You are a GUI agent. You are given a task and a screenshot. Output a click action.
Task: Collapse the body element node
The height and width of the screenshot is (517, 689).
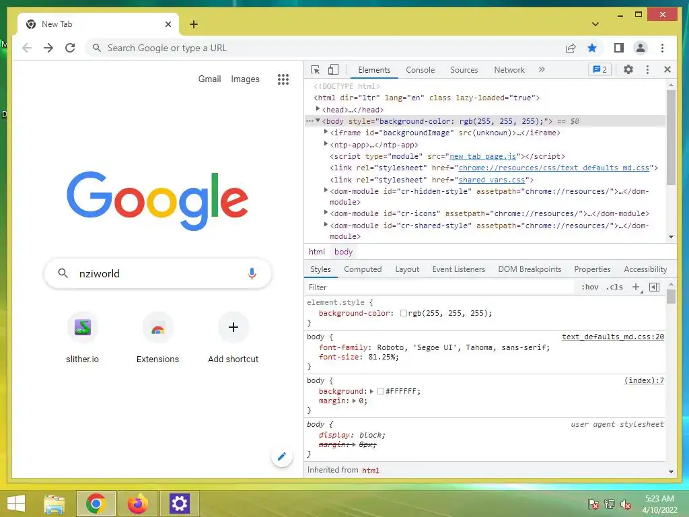pyautogui.click(x=318, y=120)
